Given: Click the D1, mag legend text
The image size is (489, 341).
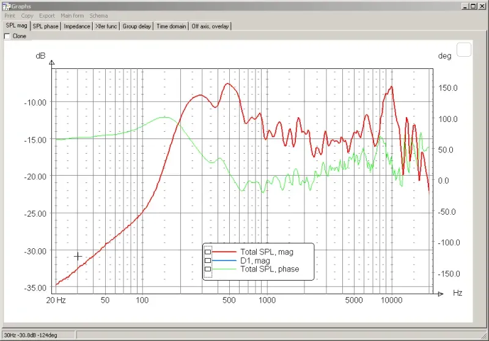Looking at the screenshot, I should (x=255, y=260).
